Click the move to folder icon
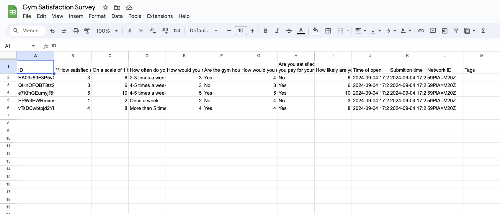Screen dimensions: 500x214 coord(117,7)
